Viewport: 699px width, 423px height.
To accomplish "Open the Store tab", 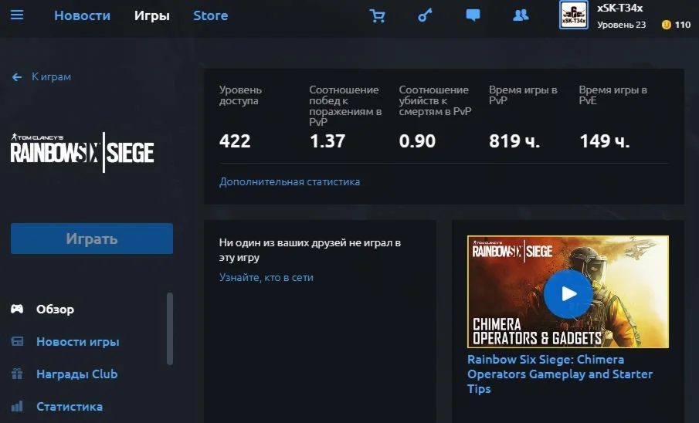I will point(210,15).
